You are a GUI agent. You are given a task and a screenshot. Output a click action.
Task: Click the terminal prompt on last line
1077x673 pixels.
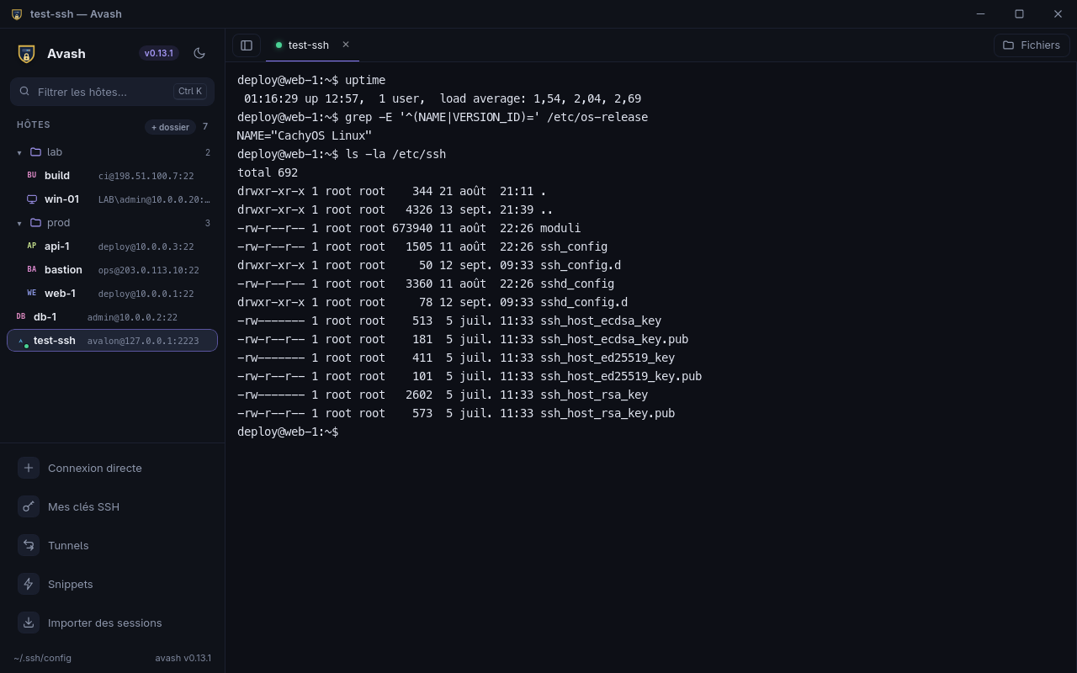click(288, 432)
